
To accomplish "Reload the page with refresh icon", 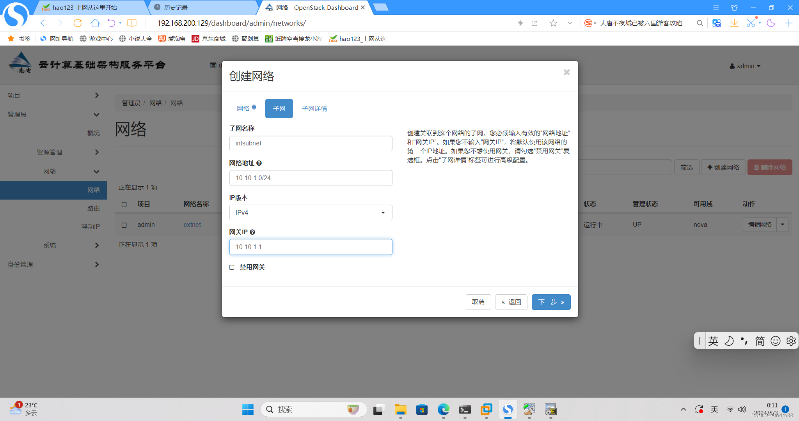I will pos(77,23).
